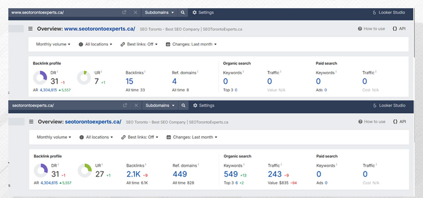
Task: Click Organic Keywords info icon in the top panel
Action: click(243, 72)
